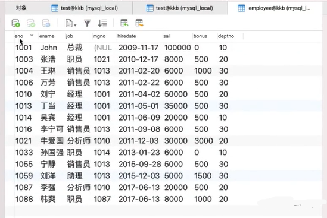Click the rollback transaction toolbar icon

pyautogui.click(x=46, y=23)
